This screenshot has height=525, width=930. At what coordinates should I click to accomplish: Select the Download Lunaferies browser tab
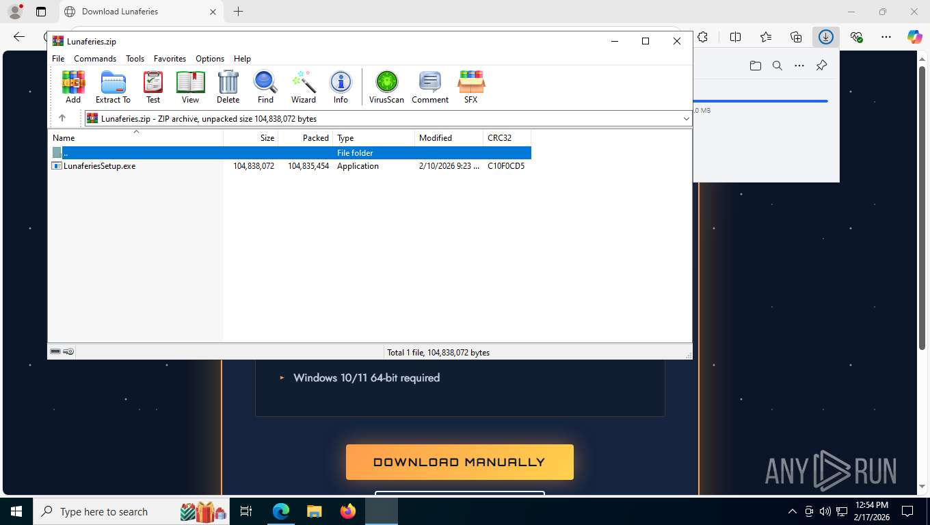[140, 12]
